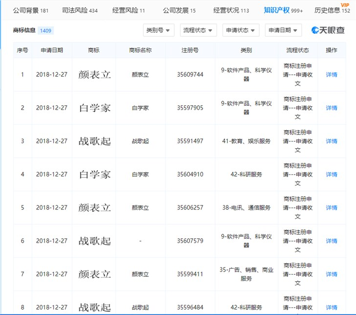Open 详情 link for row 1

332,75
